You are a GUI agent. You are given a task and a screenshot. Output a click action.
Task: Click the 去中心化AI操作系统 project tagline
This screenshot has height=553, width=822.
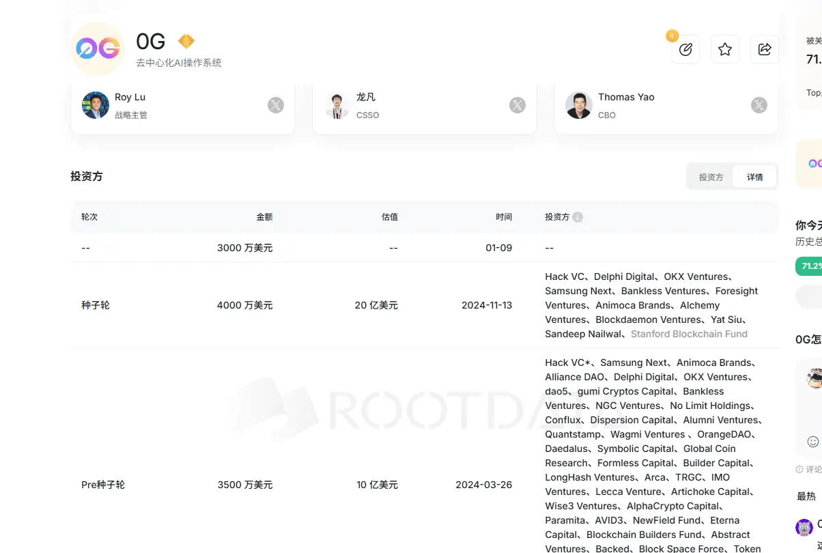pos(179,63)
